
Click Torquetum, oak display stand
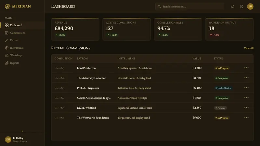click(134, 118)
